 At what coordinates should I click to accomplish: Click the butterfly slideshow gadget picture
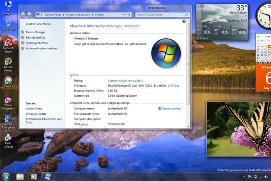pyautogui.click(x=239, y=129)
